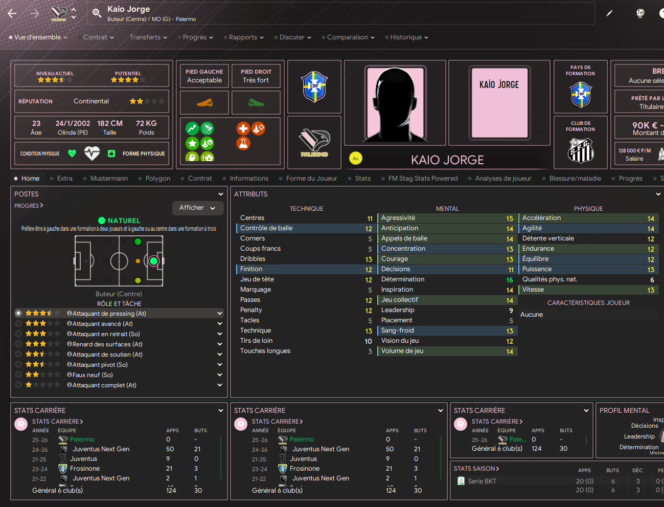Click the green star trait icon

click(192, 143)
